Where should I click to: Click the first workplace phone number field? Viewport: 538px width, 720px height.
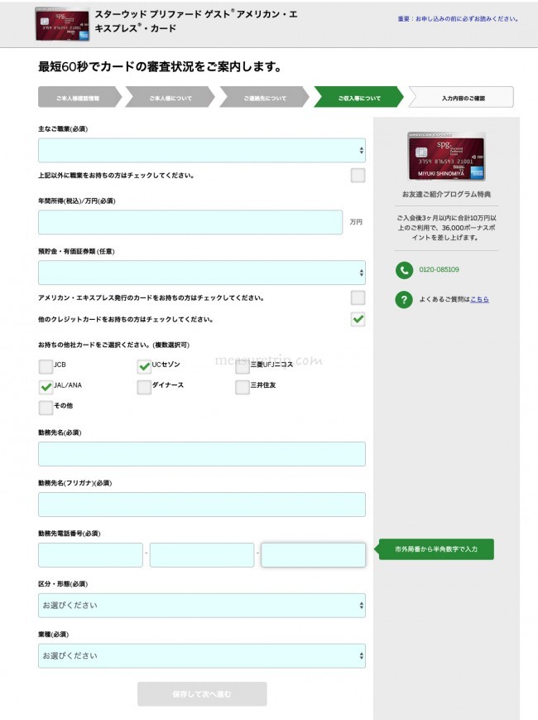click(x=90, y=555)
